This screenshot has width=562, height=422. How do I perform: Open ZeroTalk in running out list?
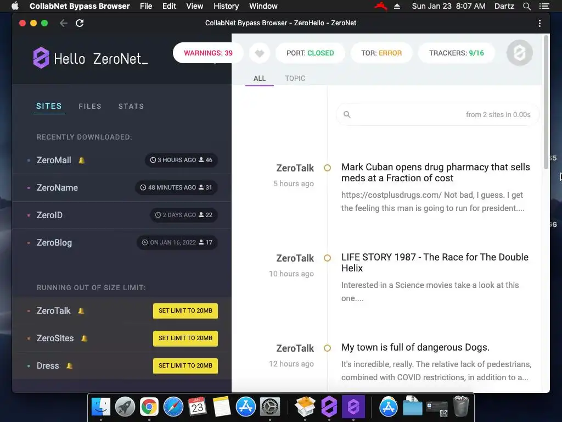[53, 311]
